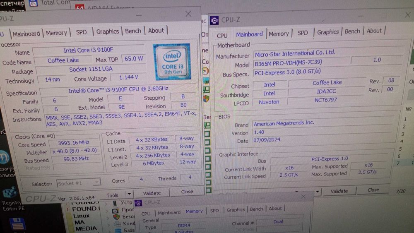The height and width of the screenshot is (233, 414).
Task: Click the 'PCI-Express 3.0 (8.0 GT/s)' bus specs
Action: click(288, 72)
